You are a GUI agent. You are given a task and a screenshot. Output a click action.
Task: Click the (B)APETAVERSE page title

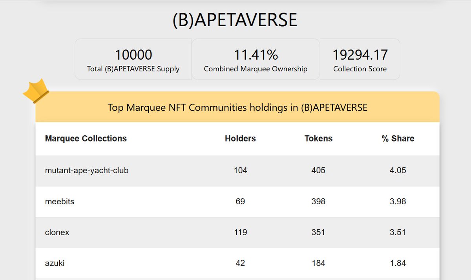235,20
